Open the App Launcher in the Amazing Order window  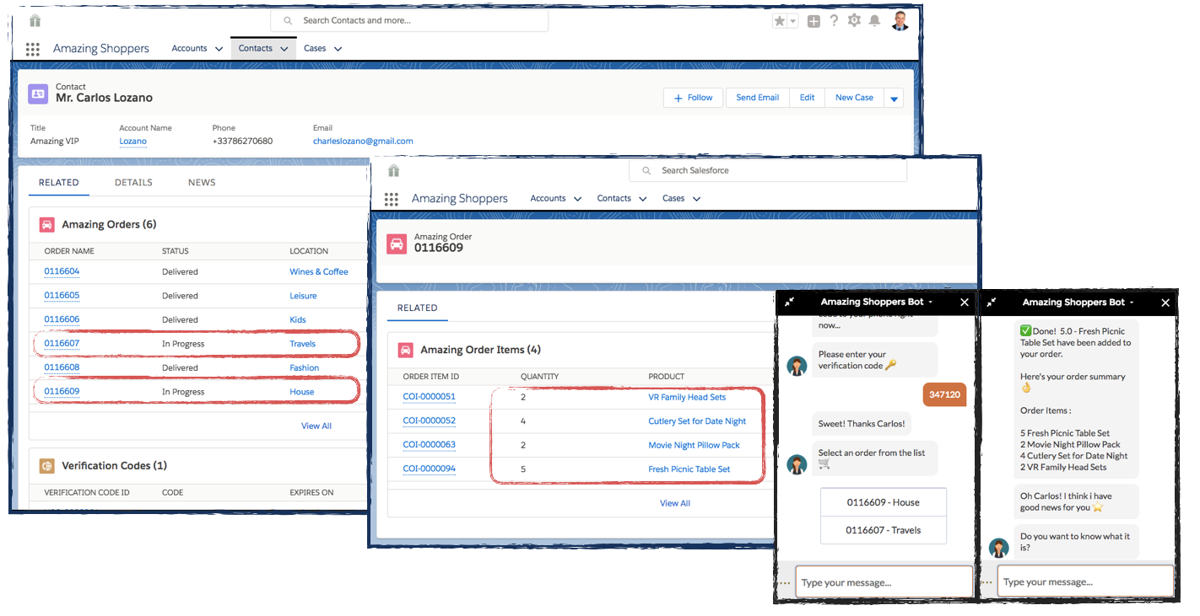391,199
